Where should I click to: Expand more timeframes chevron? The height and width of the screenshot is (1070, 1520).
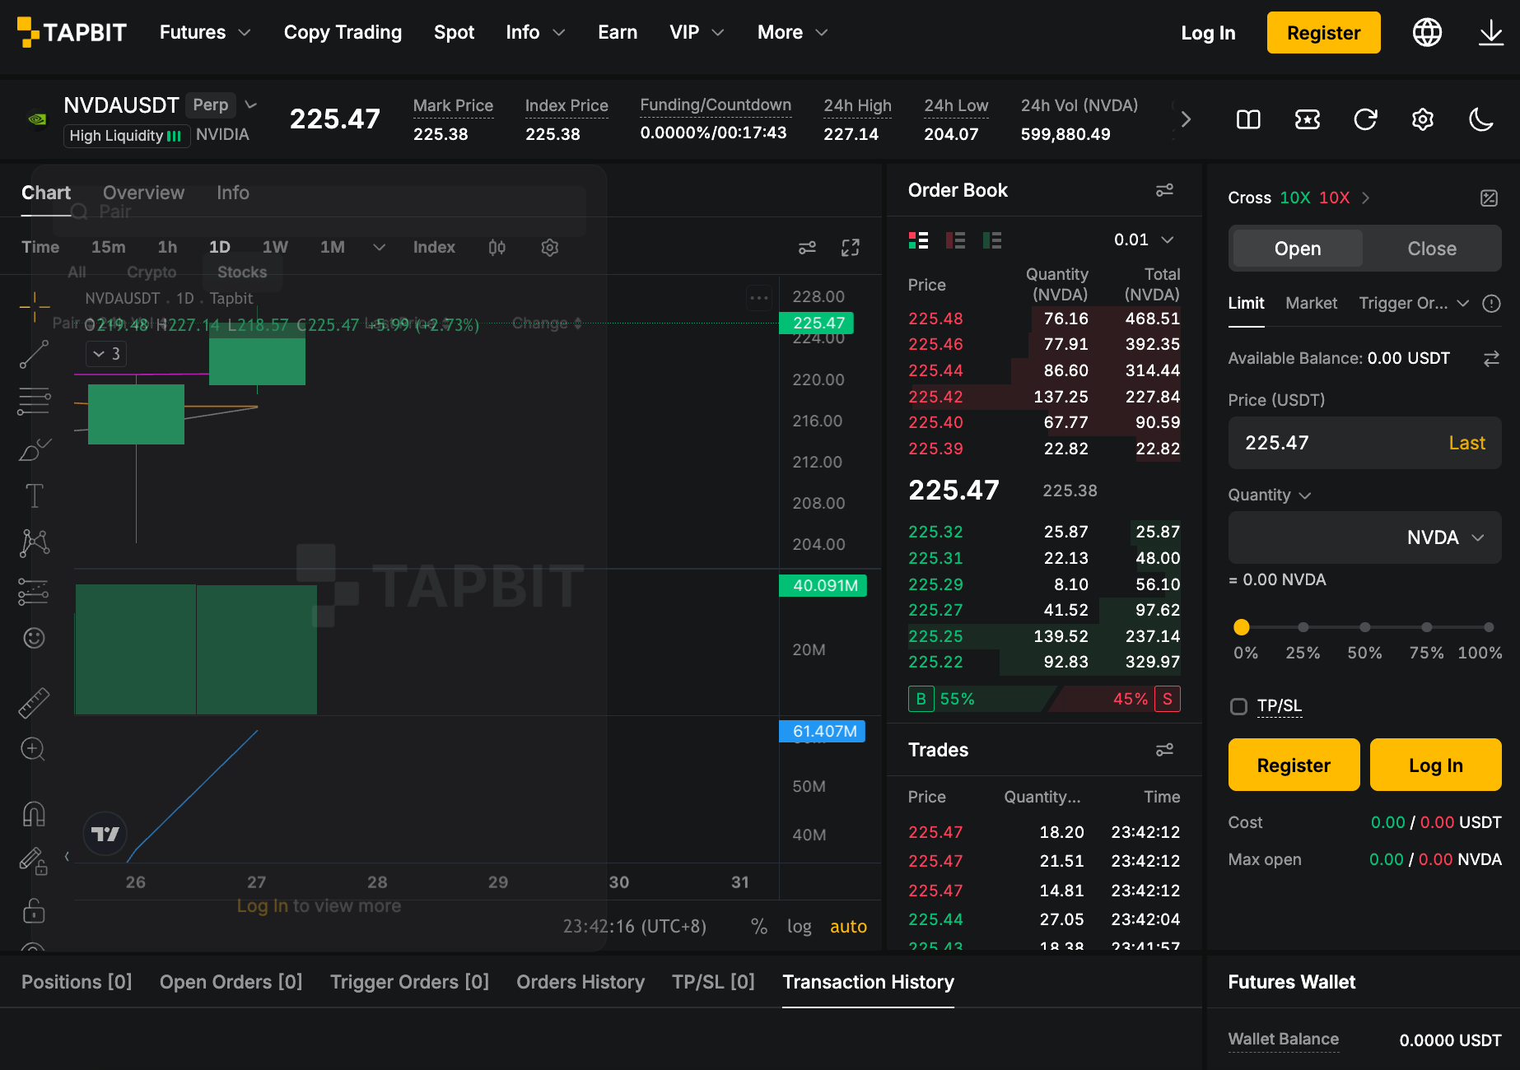point(379,247)
